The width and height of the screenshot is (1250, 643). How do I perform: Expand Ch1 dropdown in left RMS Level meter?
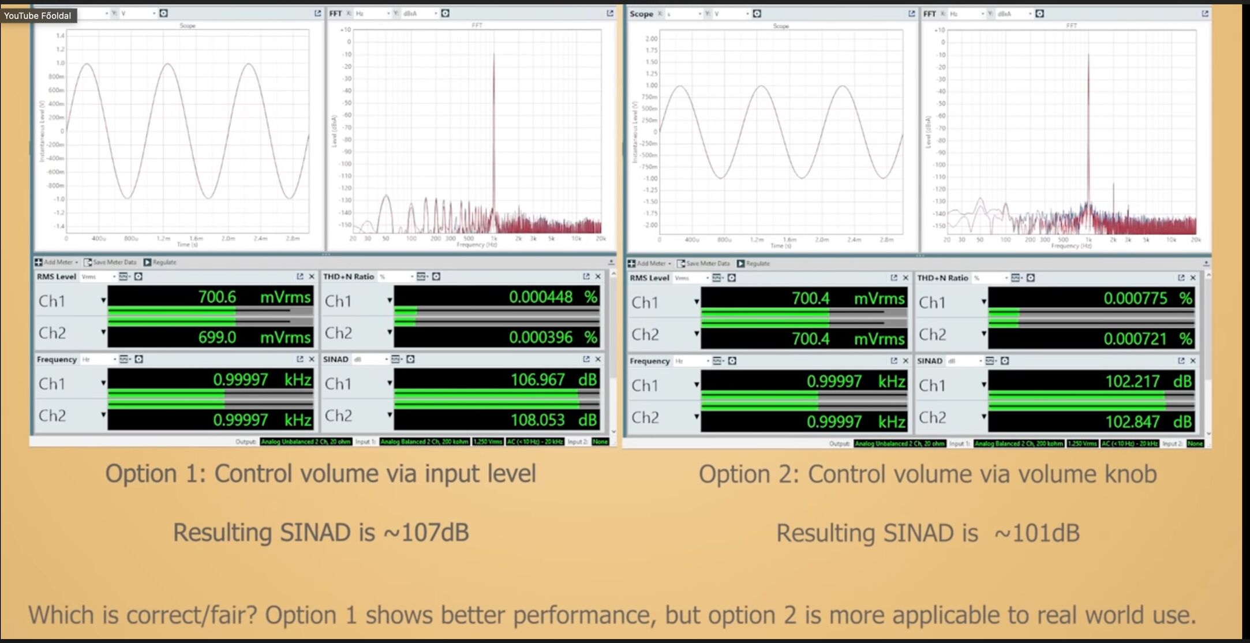click(x=103, y=300)
